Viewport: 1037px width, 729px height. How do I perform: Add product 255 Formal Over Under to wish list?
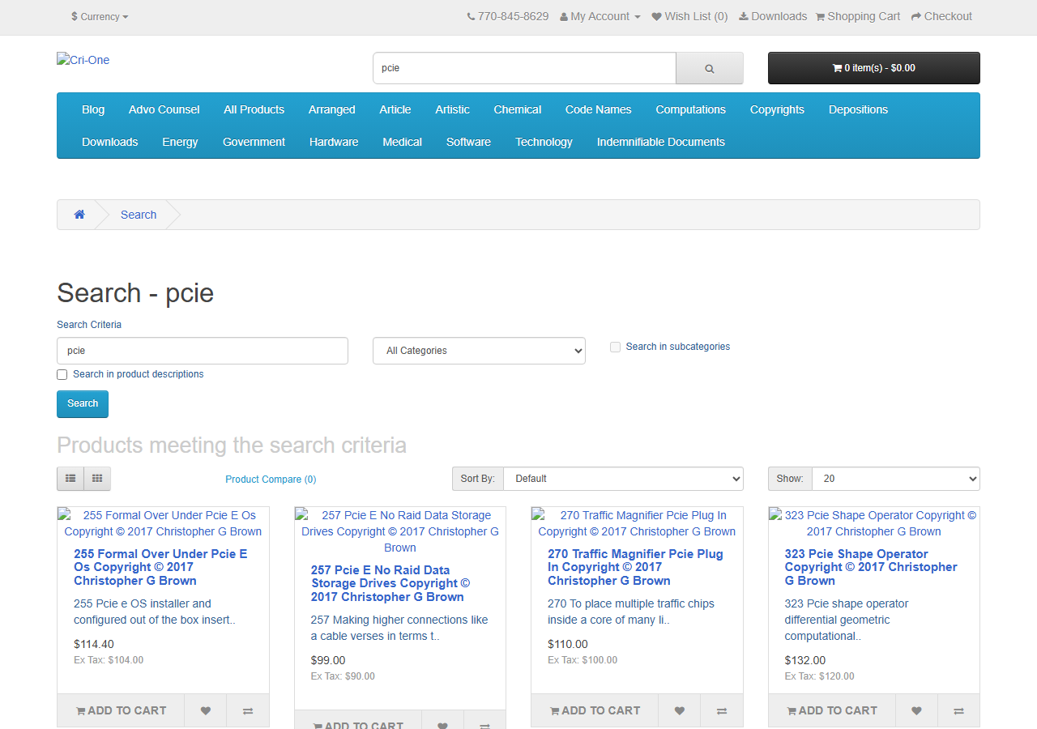click(x=206, y=710)
